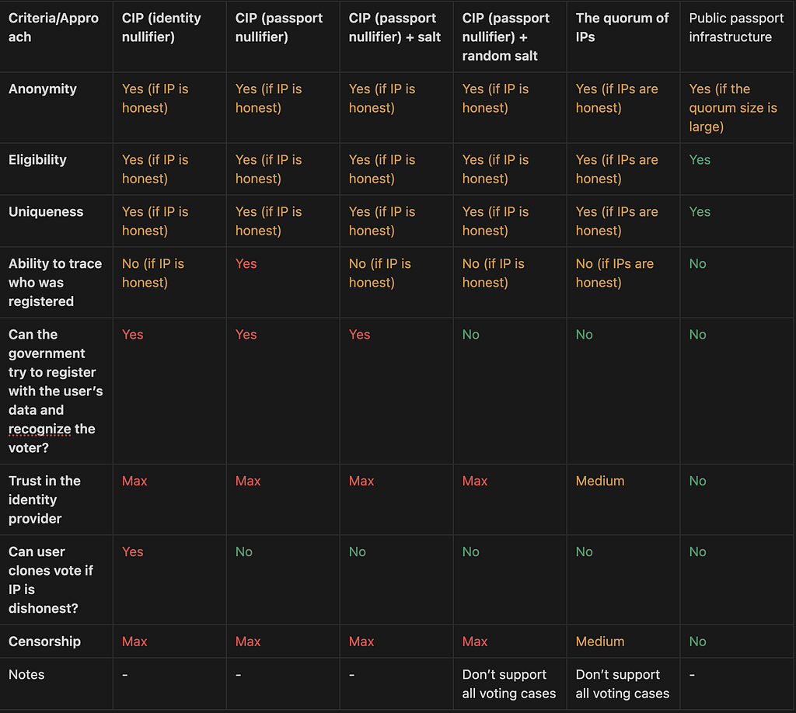This screenshot has width=796, height=713.
Task: Click the red 'Yes' in the Ability to trace row
Action: (x=246, y=264)
